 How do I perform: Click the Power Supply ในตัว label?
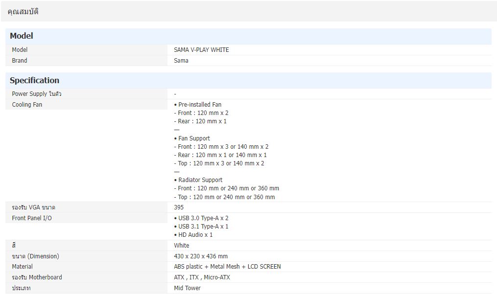coord(36,94)
